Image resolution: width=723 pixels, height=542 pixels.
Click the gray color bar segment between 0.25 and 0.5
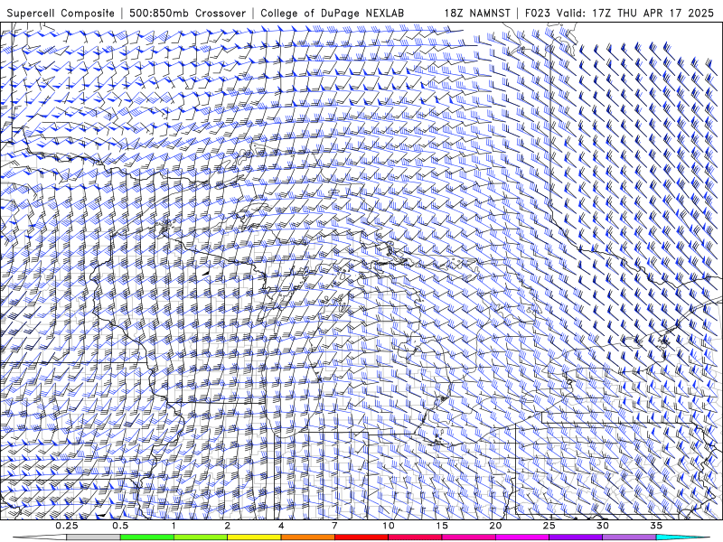pyautogui.click(x=93, y=537)
